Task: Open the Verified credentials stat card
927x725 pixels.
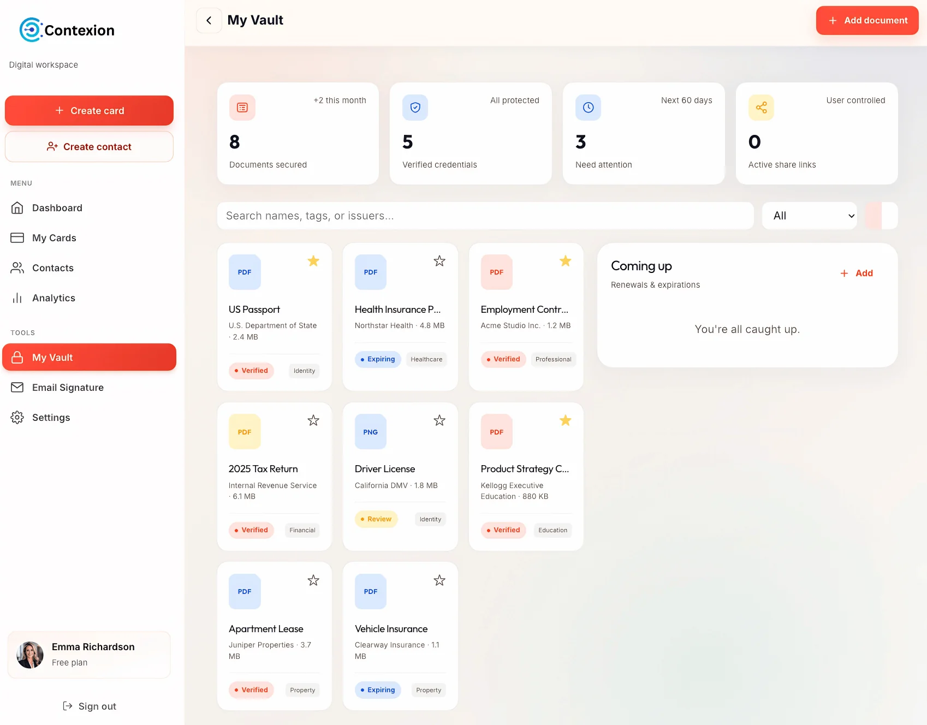Action: click(471, 133)
